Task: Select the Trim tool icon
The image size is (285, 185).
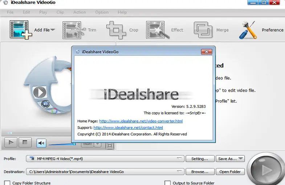Action: click(74, 30)
